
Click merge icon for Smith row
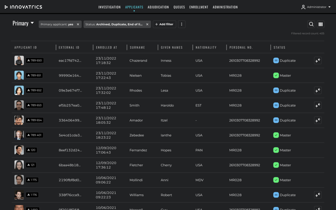[x=318, y=105]
